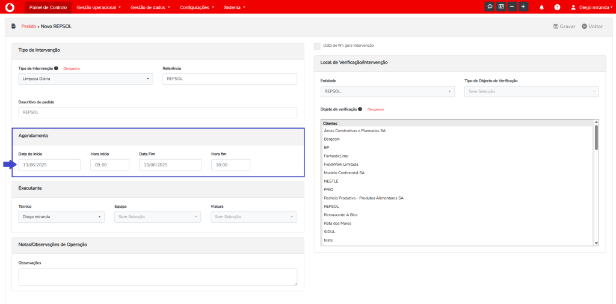616x304 pixels.
Task: Click the Pedido breadcrumb link
Action: (x=29, y=26)
